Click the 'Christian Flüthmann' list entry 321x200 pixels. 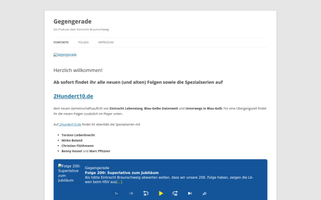(78, 146)
